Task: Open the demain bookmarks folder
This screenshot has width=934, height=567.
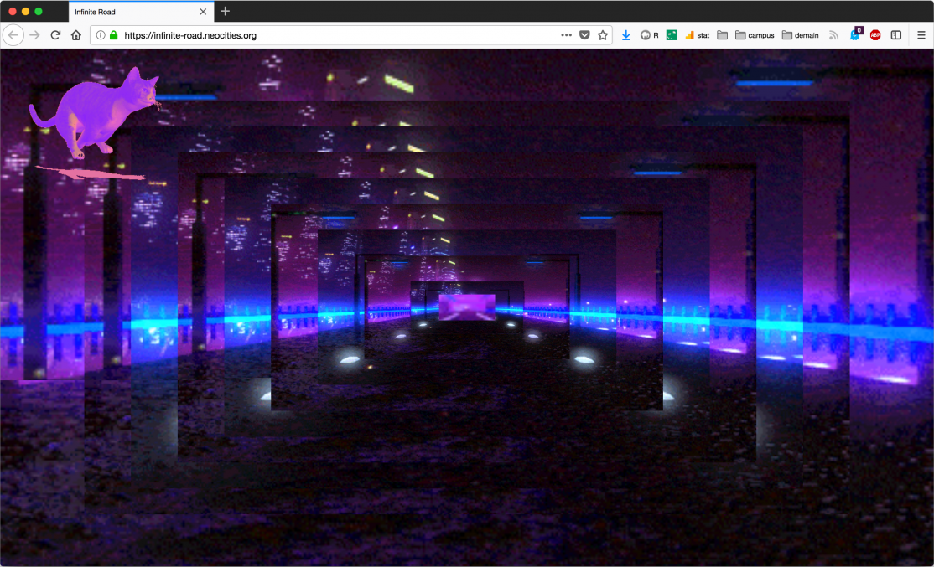Action: click(x=801, y=35)
